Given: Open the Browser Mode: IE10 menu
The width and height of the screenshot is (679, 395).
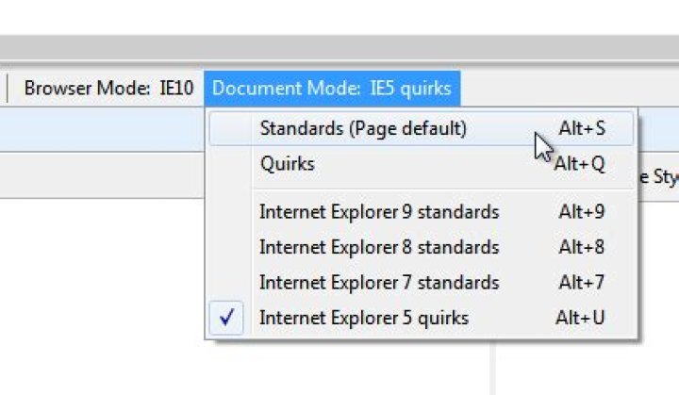Looking at the screenshot, I should [x=108, y=89].
